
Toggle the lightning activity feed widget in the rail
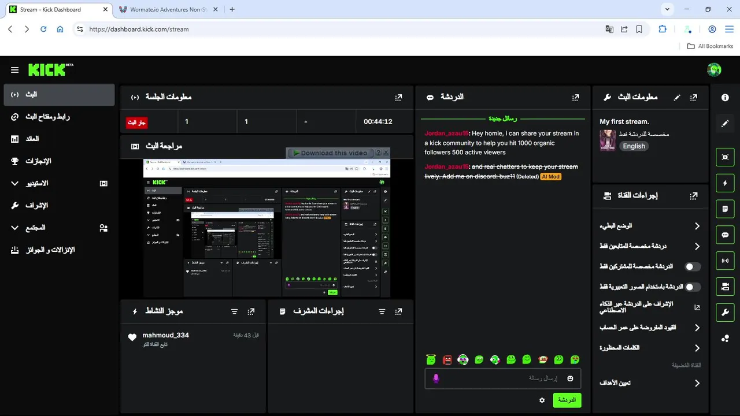pos(725,183)
